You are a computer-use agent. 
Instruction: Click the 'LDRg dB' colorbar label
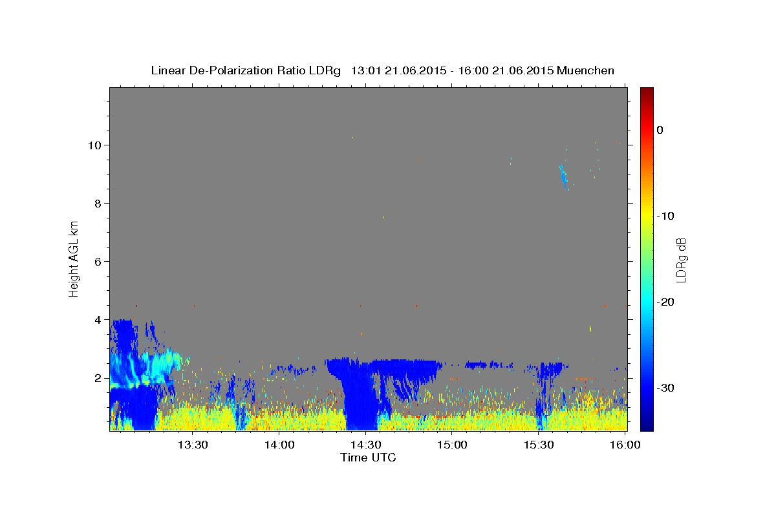[680, 260]
